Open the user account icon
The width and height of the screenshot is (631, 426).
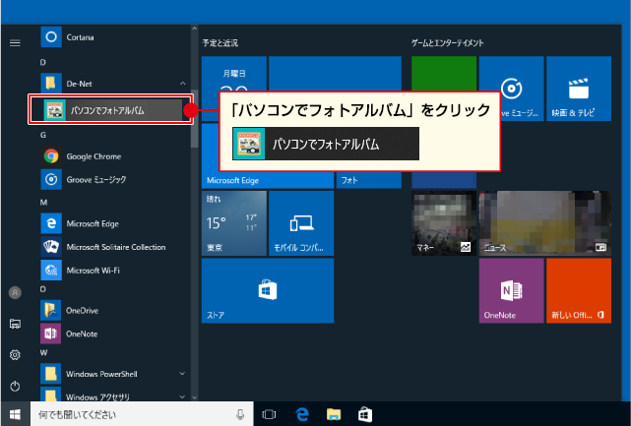15,292
